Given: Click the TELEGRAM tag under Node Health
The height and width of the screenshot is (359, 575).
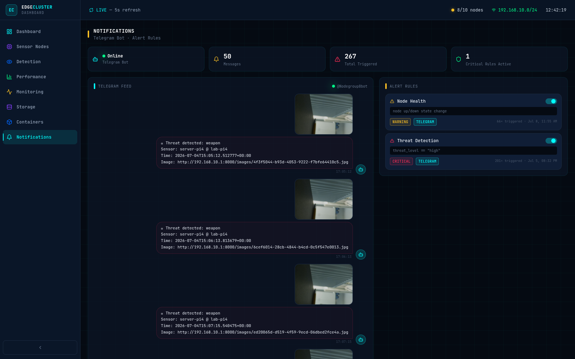Looking at the screenshot, I should 425,122.
